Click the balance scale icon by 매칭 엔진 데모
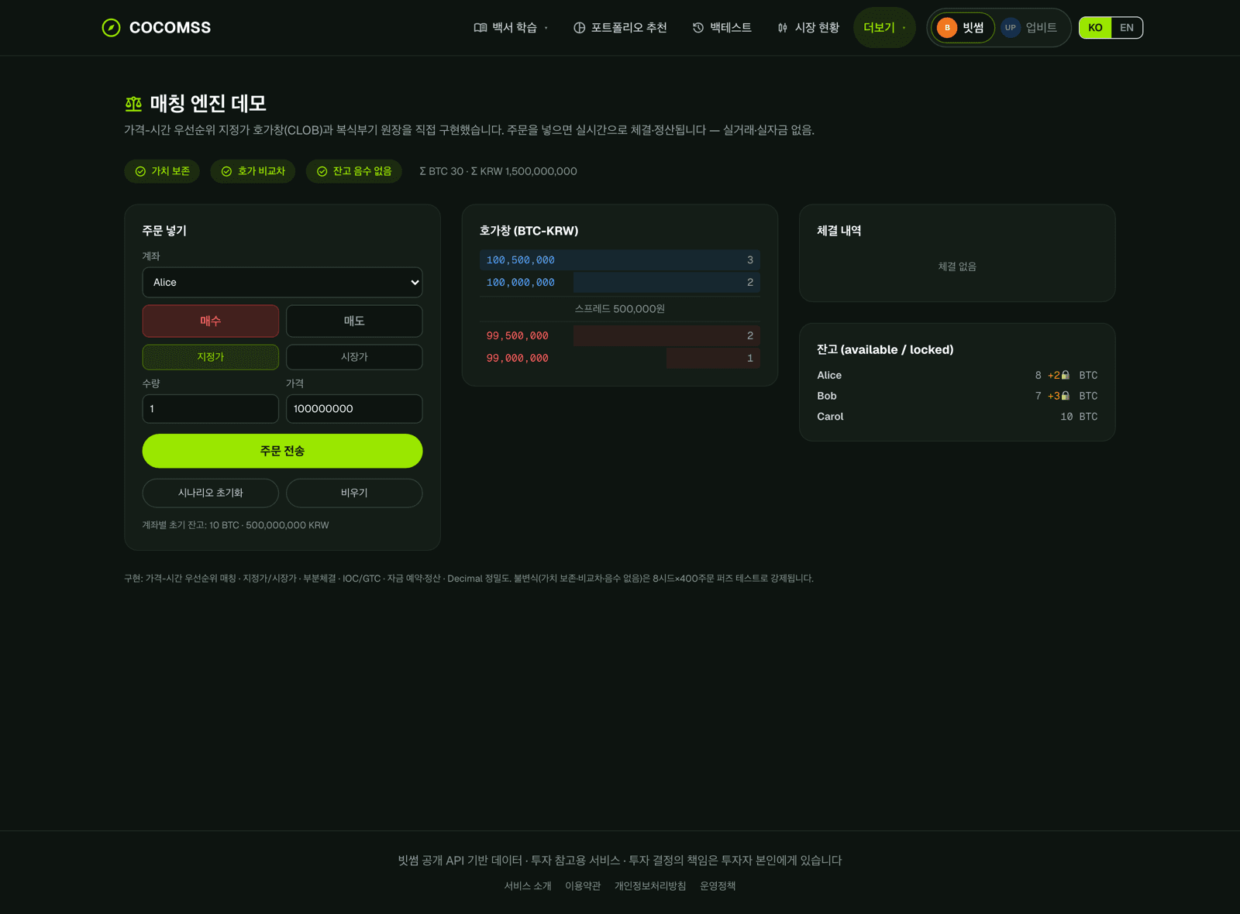Image resolution: width=1240 pixels, height=914 pixels. tap(133, 103)
